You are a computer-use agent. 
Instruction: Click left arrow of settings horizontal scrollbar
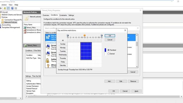pos(27,97)
